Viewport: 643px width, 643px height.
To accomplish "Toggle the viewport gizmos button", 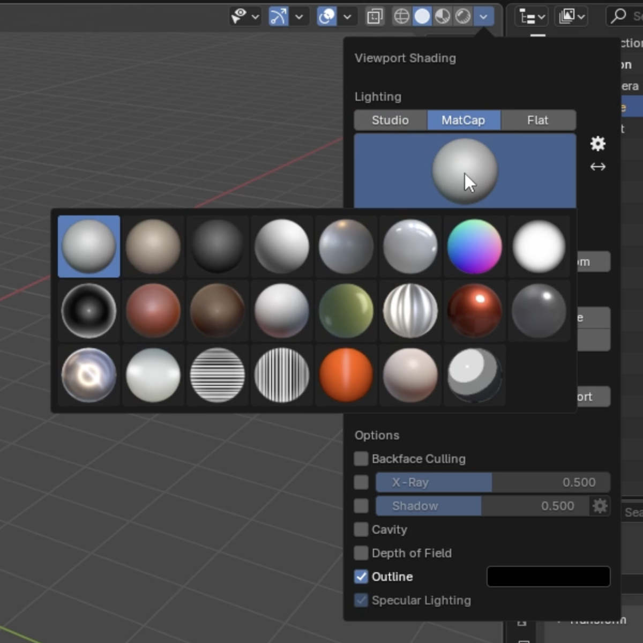I will [x=279, y=16].
